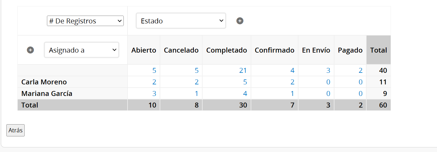The image size is (437, 152).
Task: Open the 21 unassigned Completado records
Action: coord(243,71)
